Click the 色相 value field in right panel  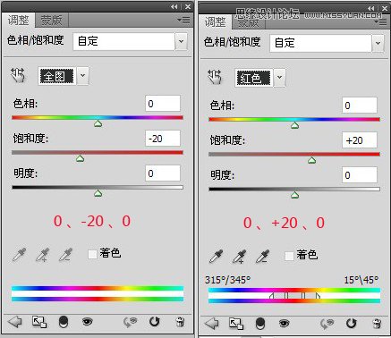coord(360,106)
